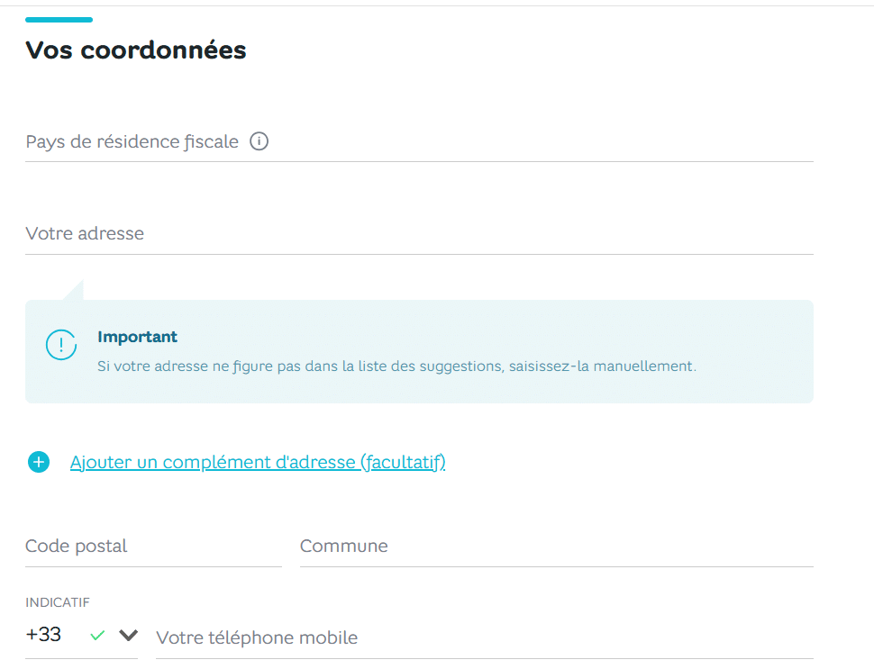Select the Commune input field
This screenshot has height=669, width=874.
[556, 547]
